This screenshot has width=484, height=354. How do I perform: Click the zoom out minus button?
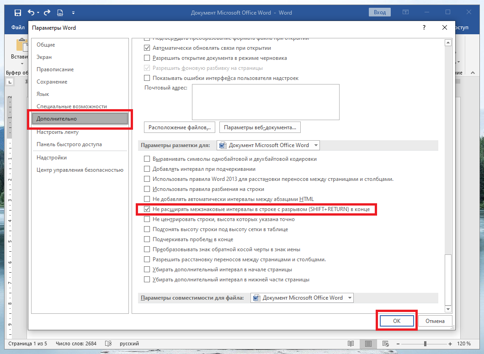398,344
